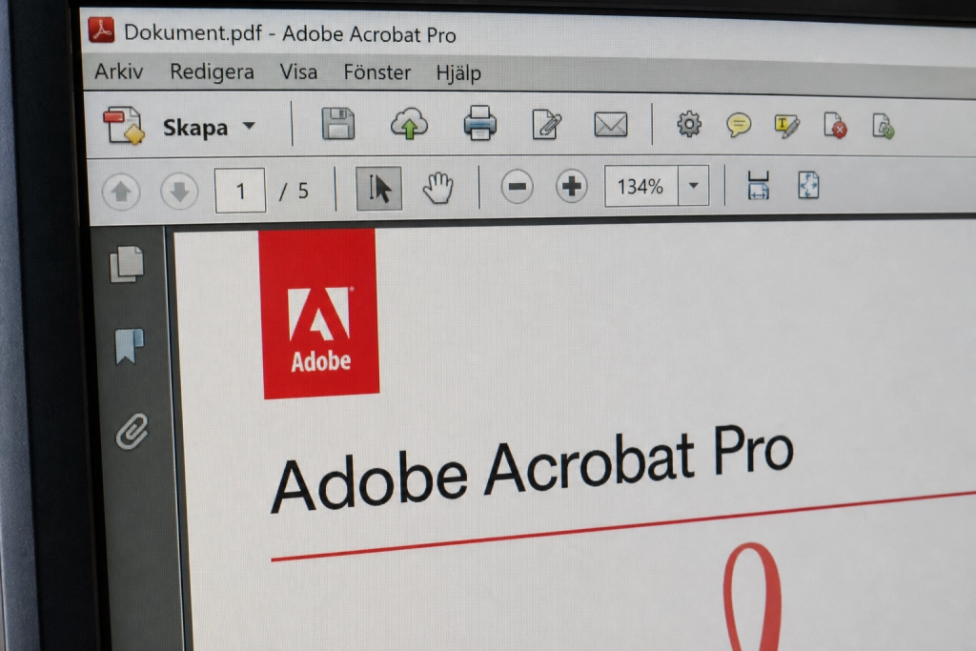Click the red Adobe logo in document
976x651 pixels.
[318, 314]
